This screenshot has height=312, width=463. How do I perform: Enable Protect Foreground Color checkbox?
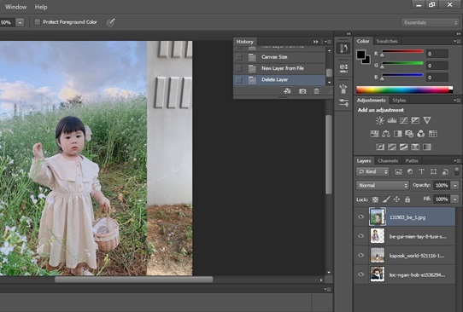[38, 22]
